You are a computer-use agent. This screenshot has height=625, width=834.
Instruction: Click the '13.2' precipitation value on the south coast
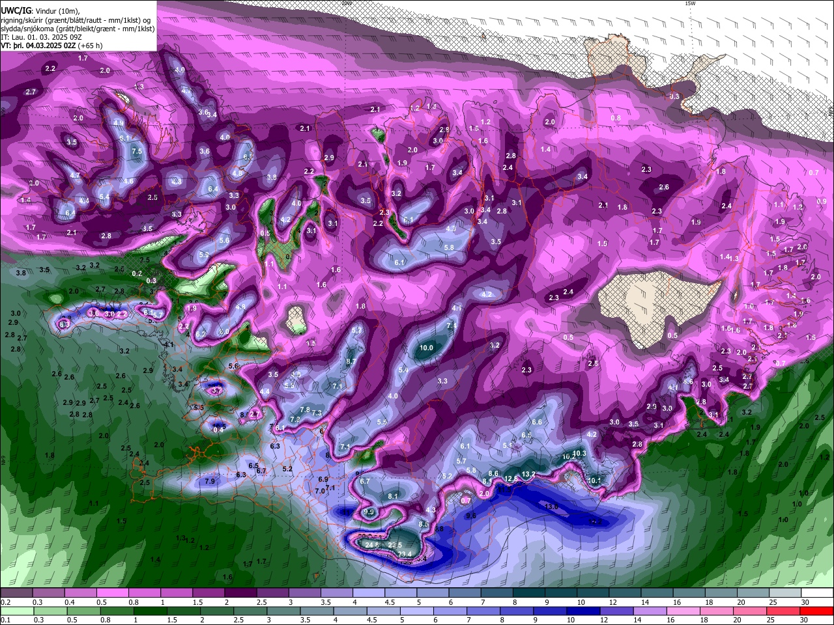pyautogui.click(x=529, y=474)
